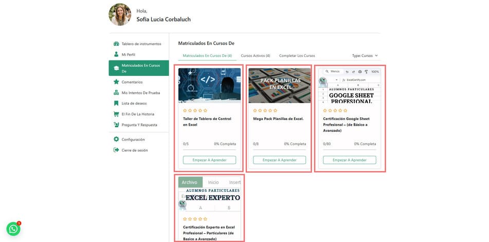Click the Tablero de instrumentos dashboard icon

116,44
